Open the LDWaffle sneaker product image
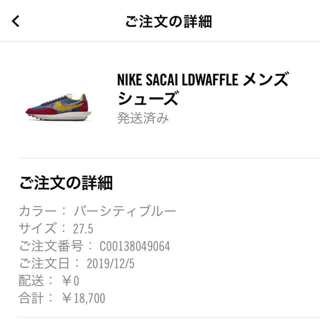 click(x=58, y=107)
